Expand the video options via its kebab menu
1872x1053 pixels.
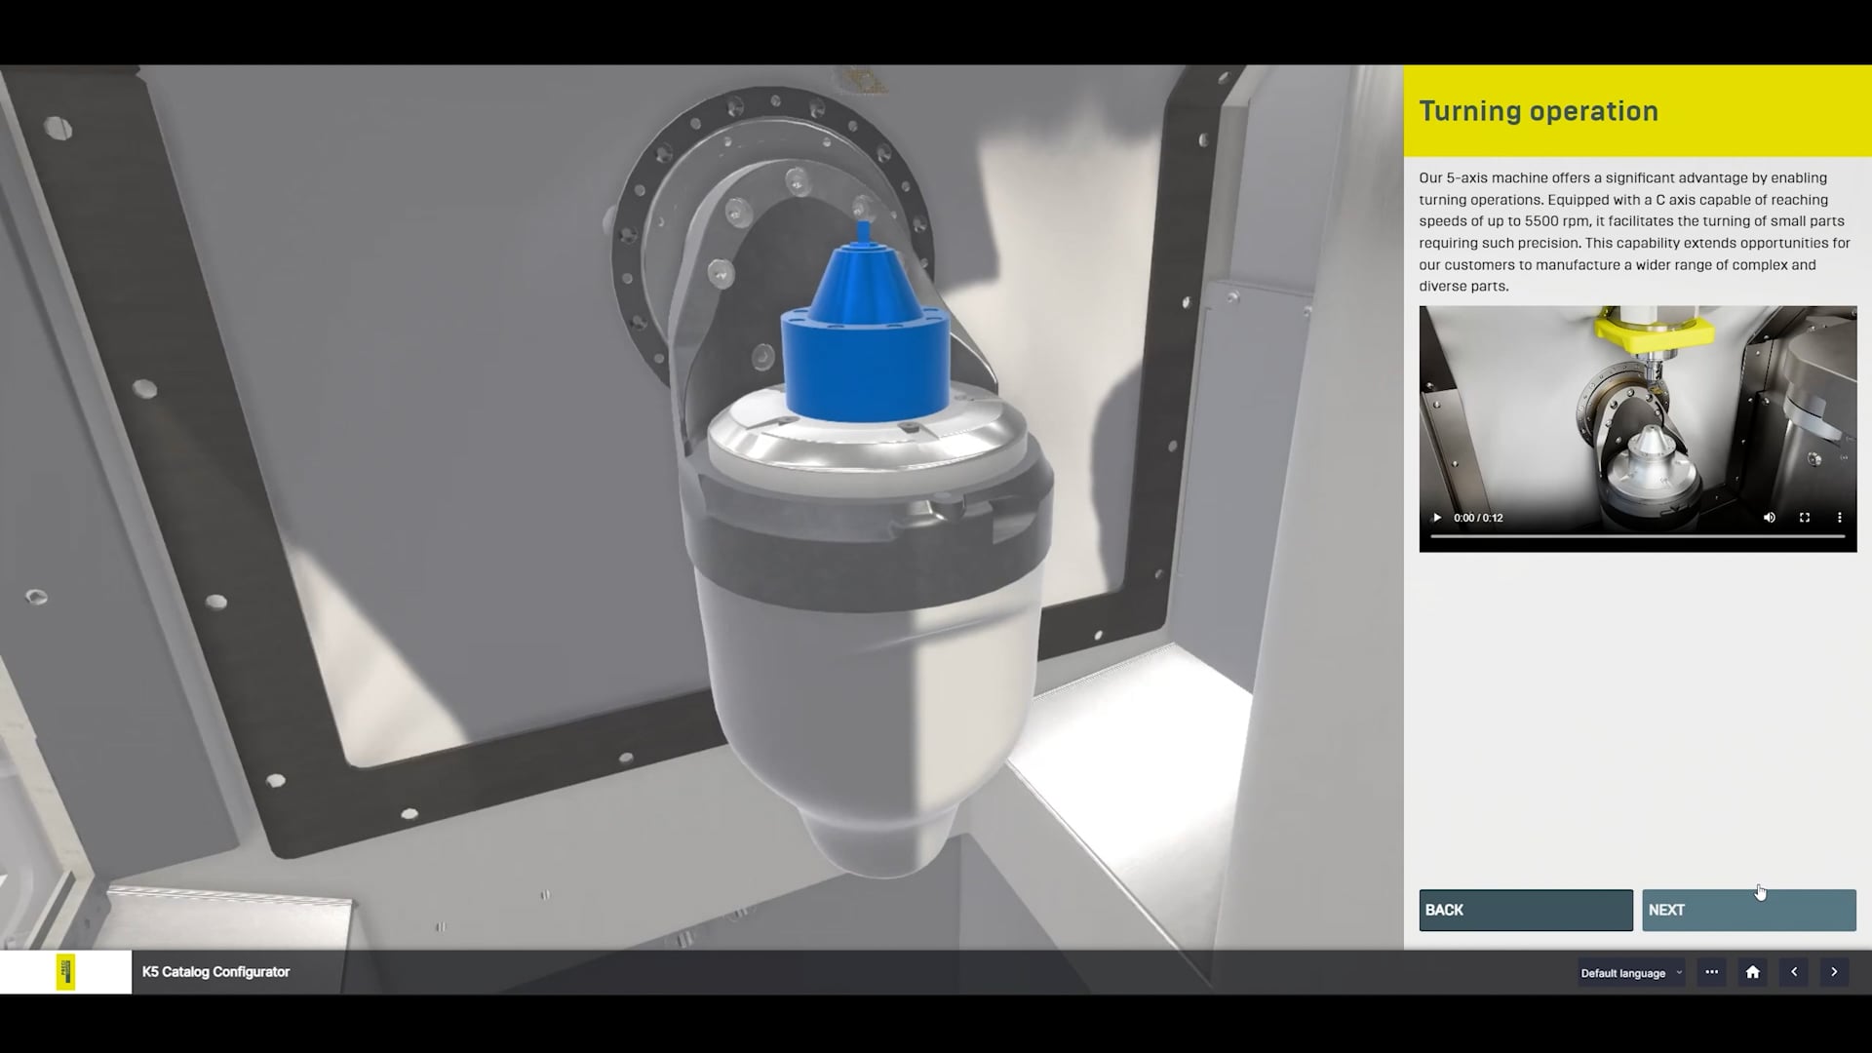pyautogui.click(x=1840, y=518)
